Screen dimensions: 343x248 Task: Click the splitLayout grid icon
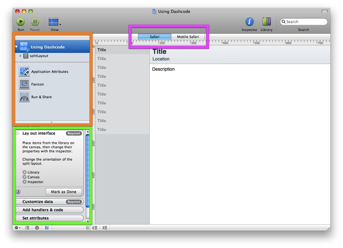[26, 56]
